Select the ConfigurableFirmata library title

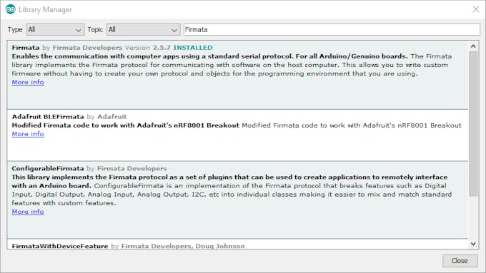pyautogui.click(x=48, y=168)
